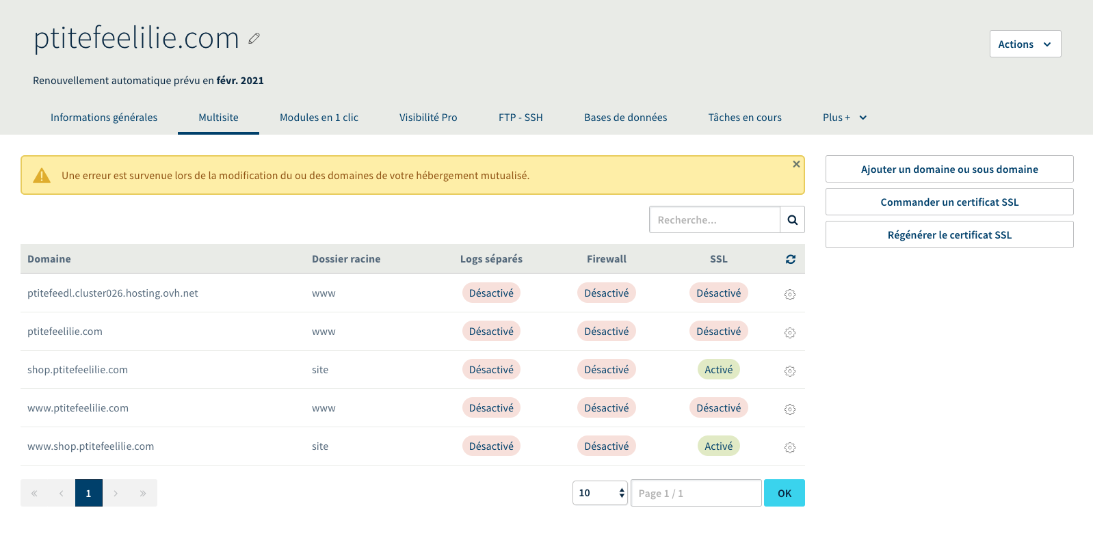Click the magnifying glass search button
Image resolution: width=1093 pixels, height=538 pixels.
(792, 220)
